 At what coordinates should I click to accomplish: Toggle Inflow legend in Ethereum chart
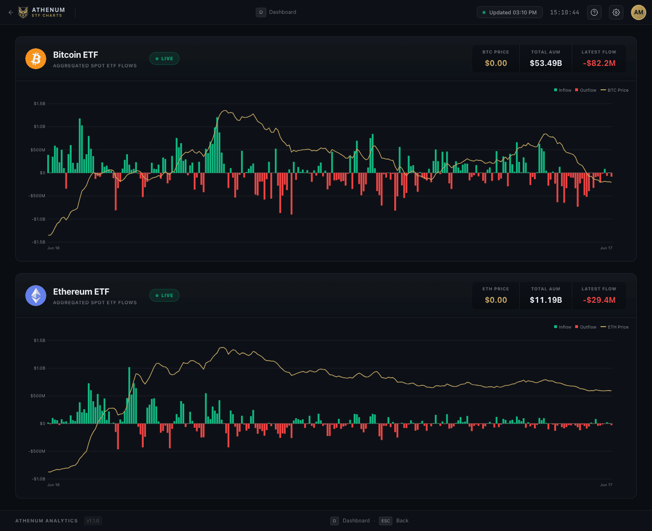563,327
